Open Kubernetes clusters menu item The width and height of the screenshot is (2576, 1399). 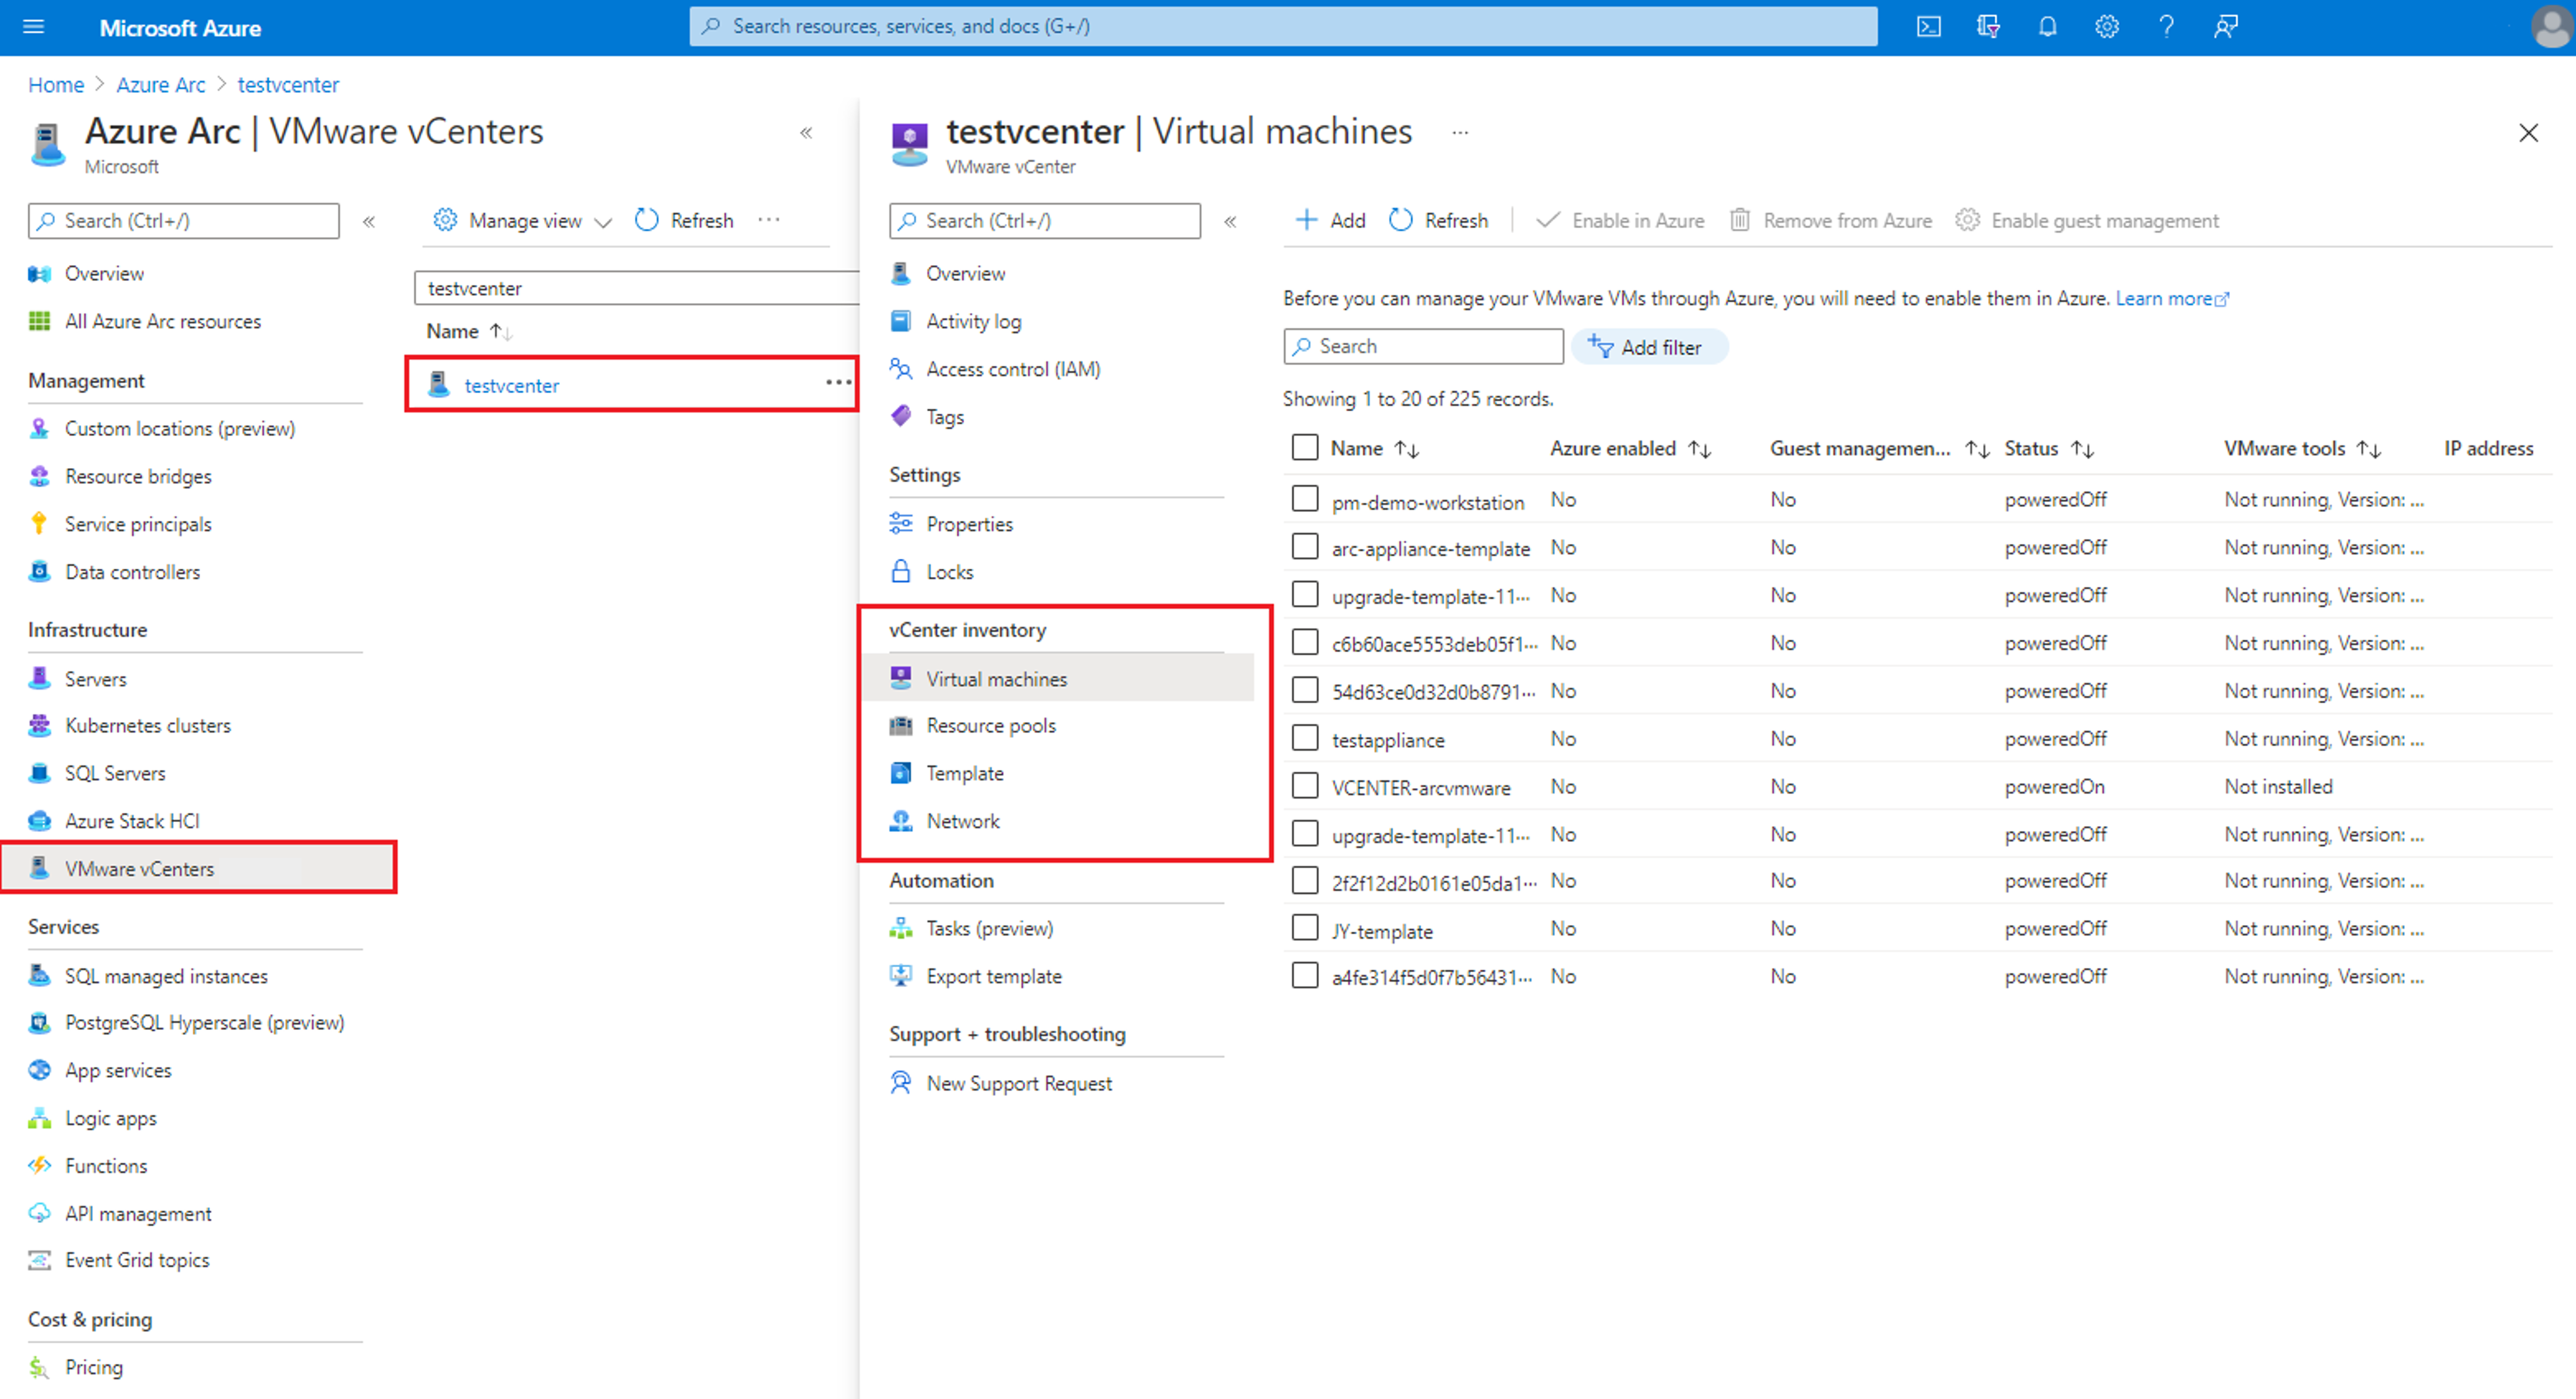(147, 726)
